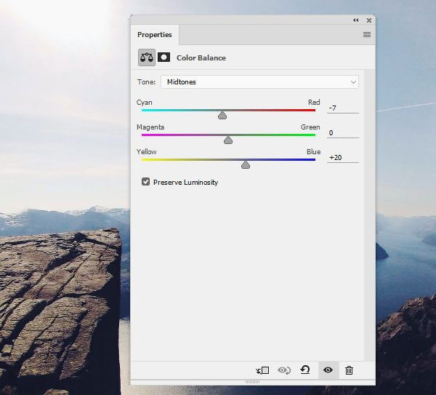Click the Color Balance scales icon
Screen dimensions: 436x395
147,57
